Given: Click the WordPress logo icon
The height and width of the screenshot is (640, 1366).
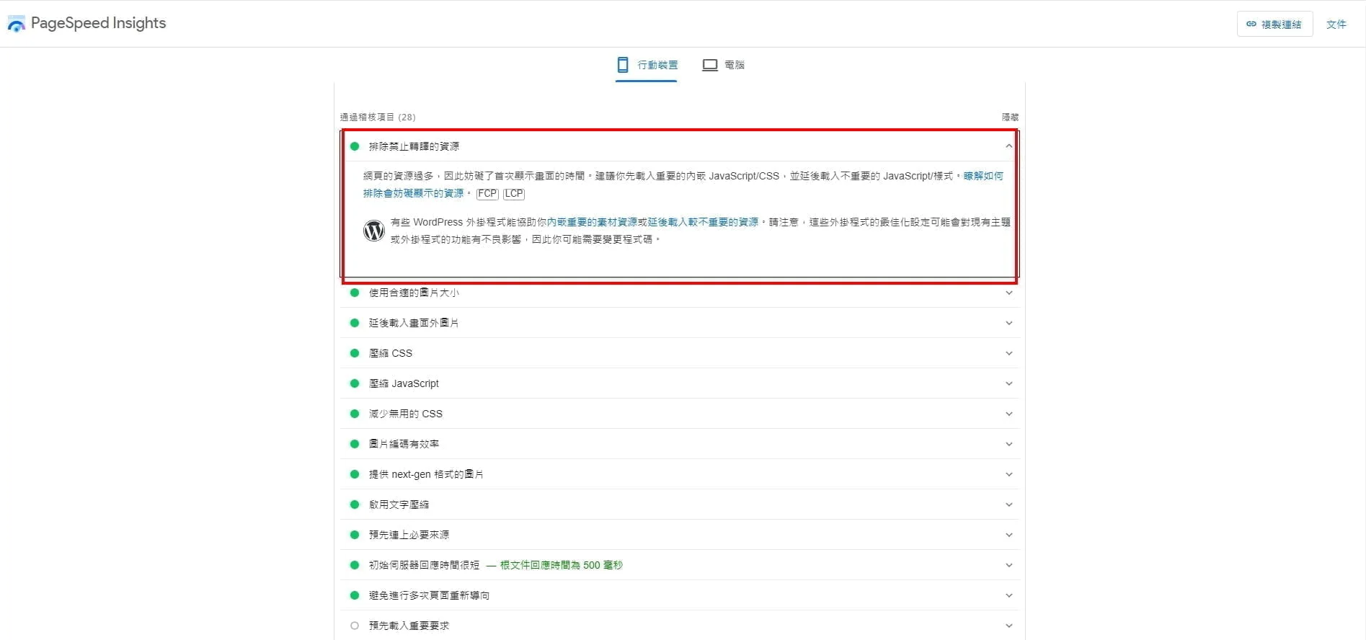Looking at the screenshot, I should (x=373, y=231).
